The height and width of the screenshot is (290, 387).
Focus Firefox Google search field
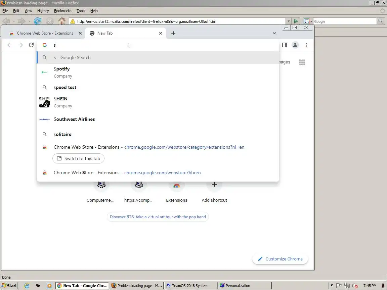345,21
